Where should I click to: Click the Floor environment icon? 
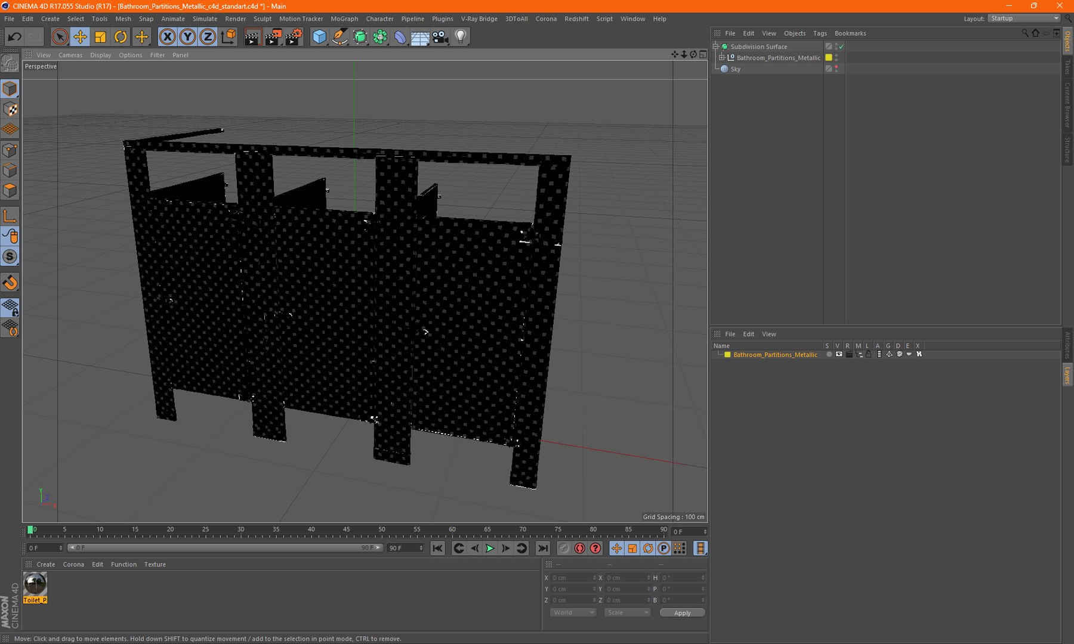point(420,37)
